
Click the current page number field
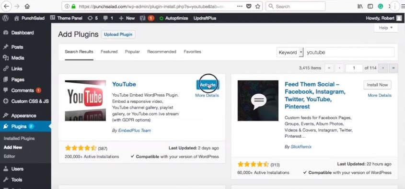[354, 68]
